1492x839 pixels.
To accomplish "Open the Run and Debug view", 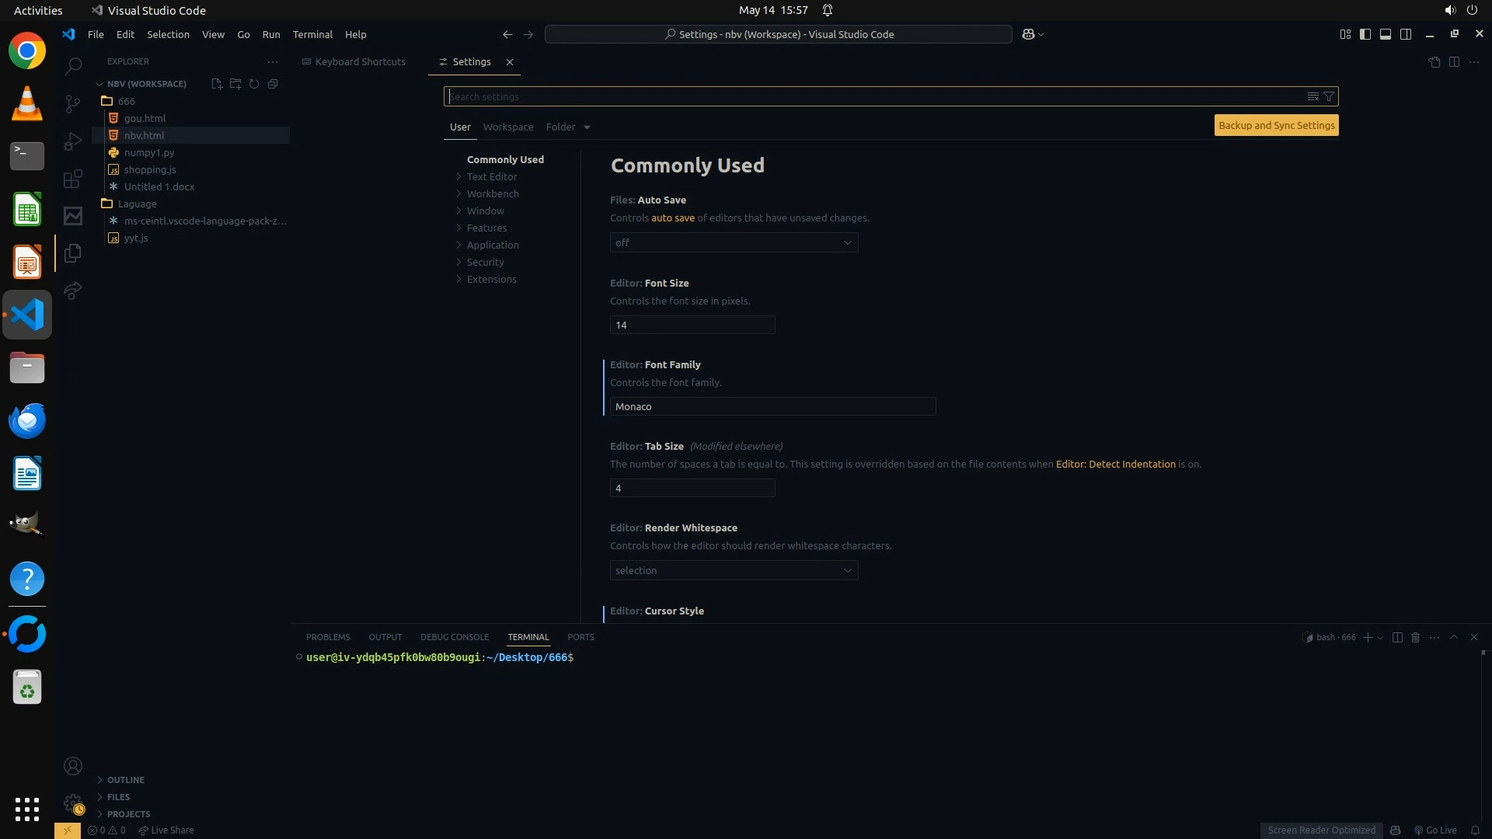I will point(73,141).
